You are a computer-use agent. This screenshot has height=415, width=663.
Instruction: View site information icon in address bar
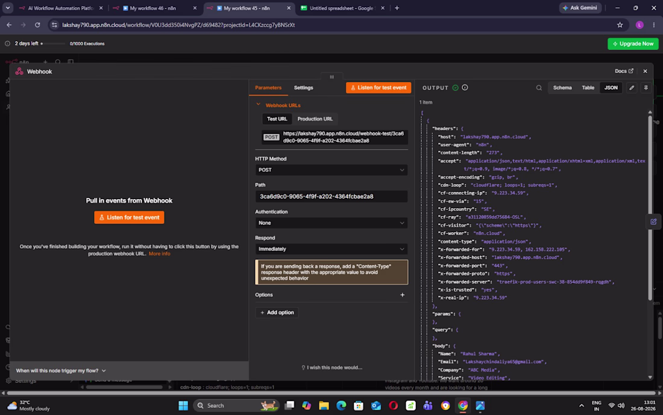[x=54, y=25]
